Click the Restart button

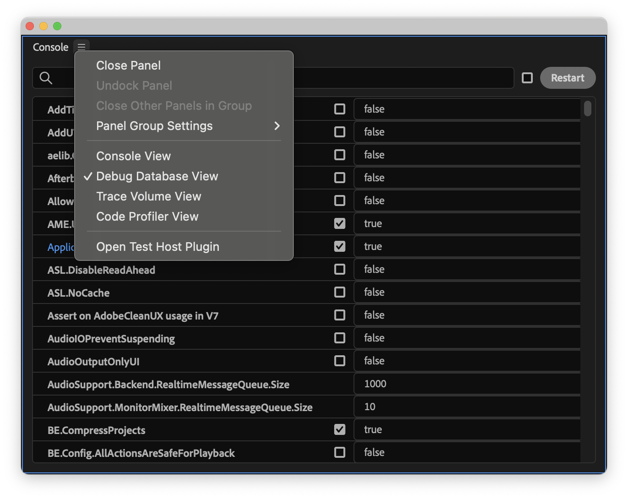pyautogui.click(x=568, y=78)
